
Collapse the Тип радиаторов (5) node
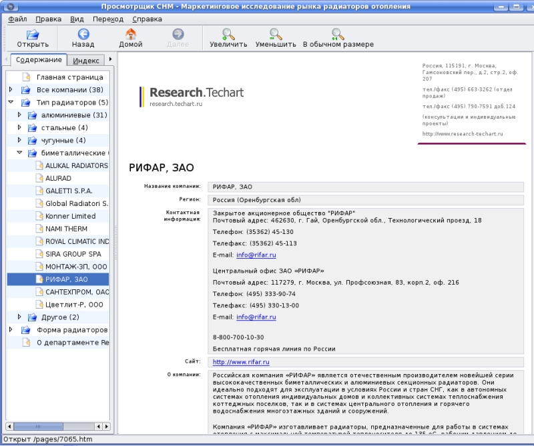[11, 102]
